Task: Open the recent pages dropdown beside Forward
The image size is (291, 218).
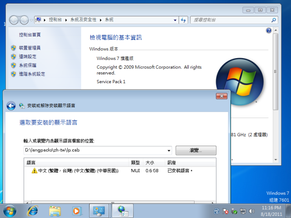Action: tap(31, 20)
